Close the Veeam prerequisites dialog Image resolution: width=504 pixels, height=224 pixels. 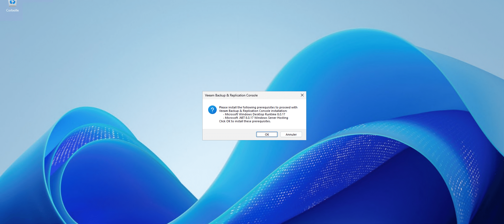(x=302, y=95)
